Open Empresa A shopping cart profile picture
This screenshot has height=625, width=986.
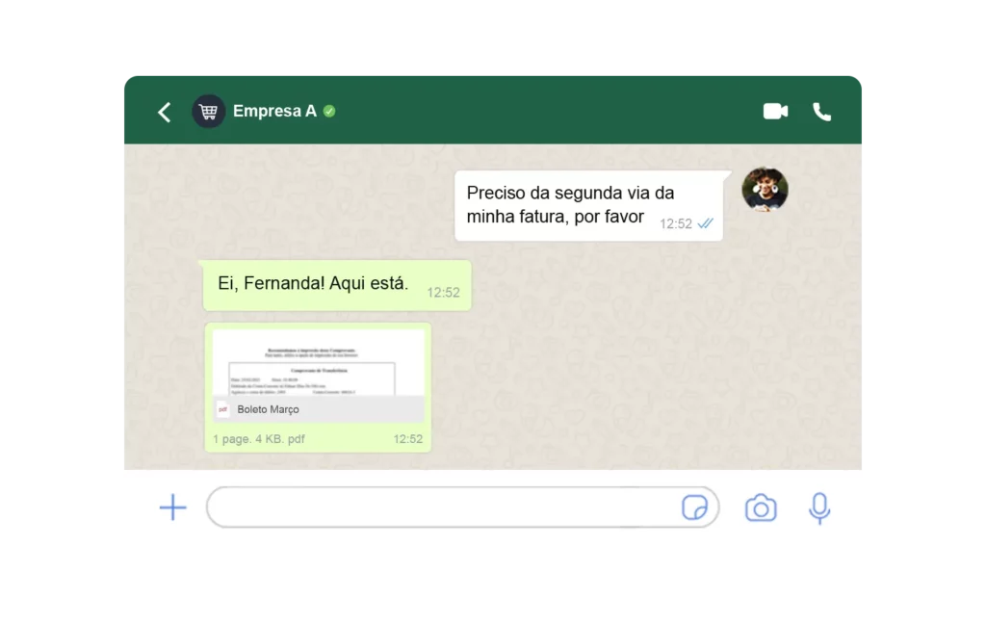coord(209,112)
